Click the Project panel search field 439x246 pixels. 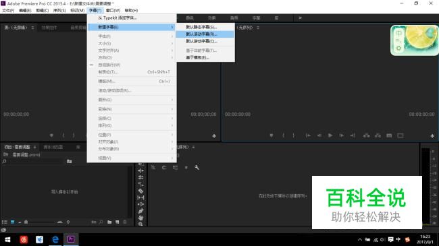[x=35, y=161]
